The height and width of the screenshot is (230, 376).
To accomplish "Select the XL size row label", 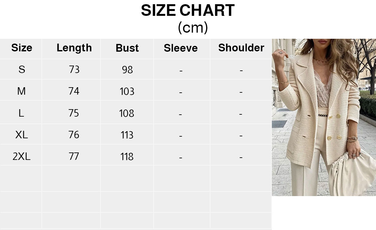I will coord(22,135).
